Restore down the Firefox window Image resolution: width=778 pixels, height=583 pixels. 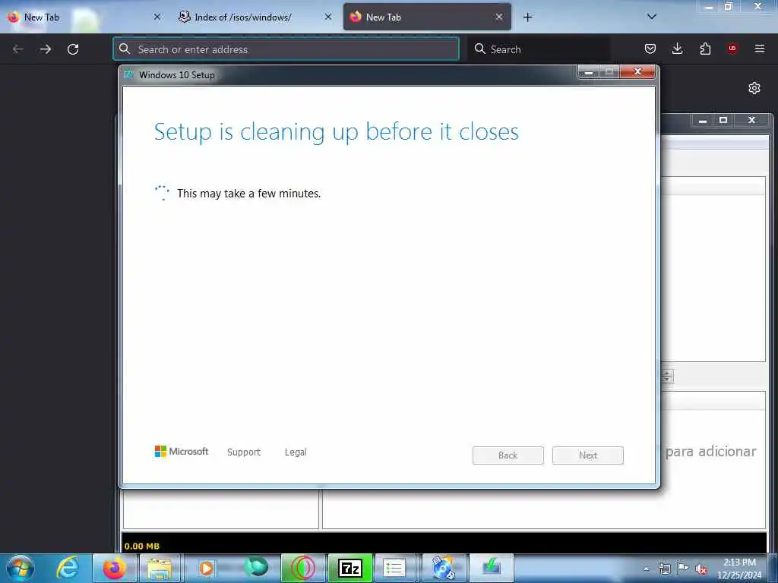729,6
